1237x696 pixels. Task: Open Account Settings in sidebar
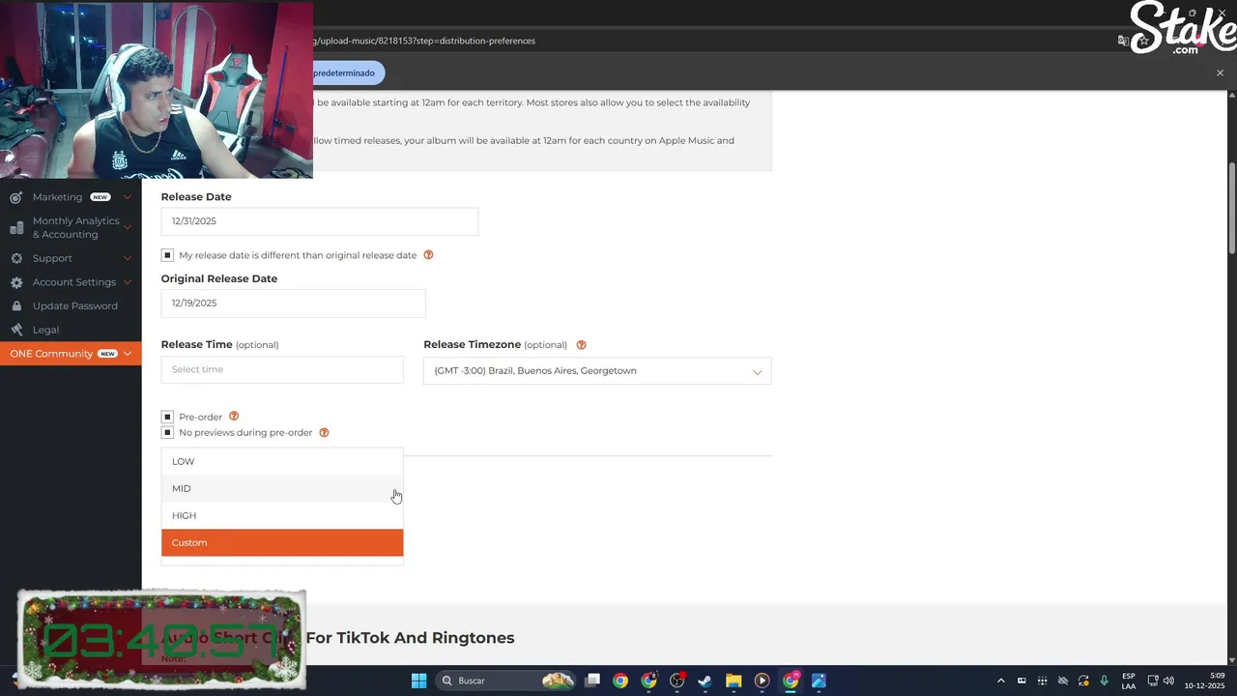[74, 282]
